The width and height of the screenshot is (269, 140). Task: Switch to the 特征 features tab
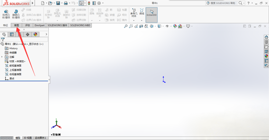point(5,25)
